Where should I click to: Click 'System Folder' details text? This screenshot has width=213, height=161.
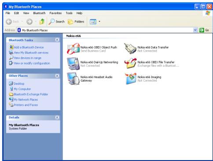click(18, 129)
